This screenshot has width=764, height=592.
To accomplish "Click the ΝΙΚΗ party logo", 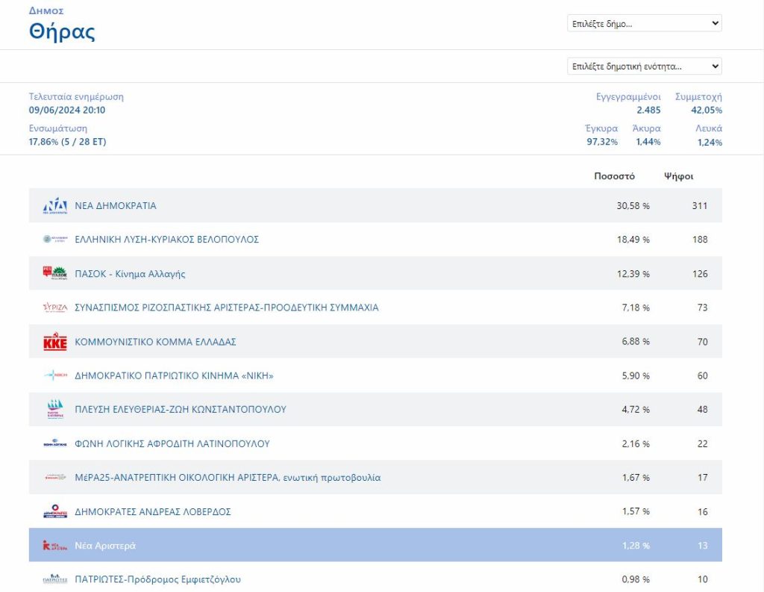I will [55, 376].
